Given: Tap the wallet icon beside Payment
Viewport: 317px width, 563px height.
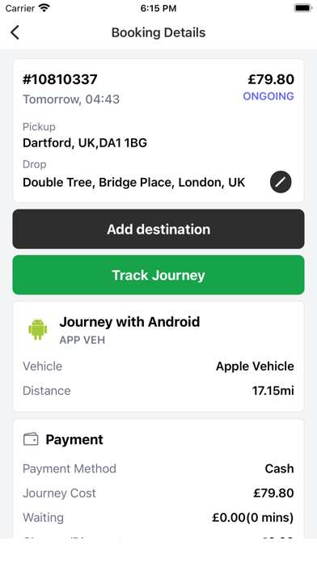Looking at the screenshot, I should coord(31,439).
